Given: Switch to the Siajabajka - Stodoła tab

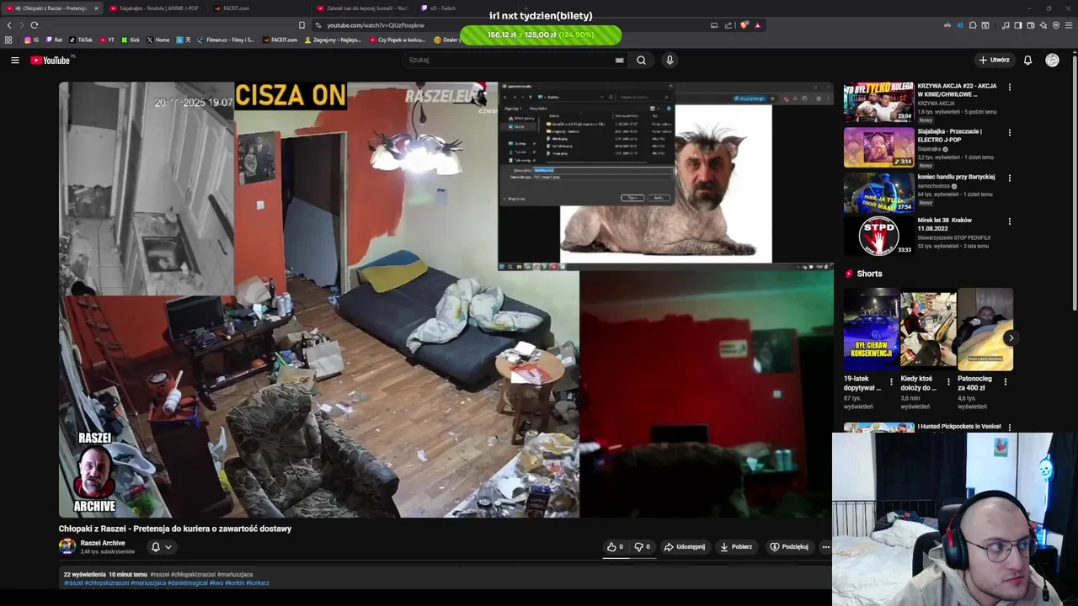Looking at the screenshot, I should [x=156, y=8].
